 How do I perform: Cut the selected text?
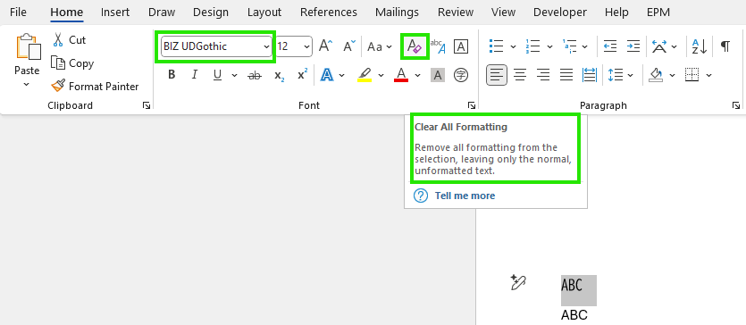coord(70,40)
